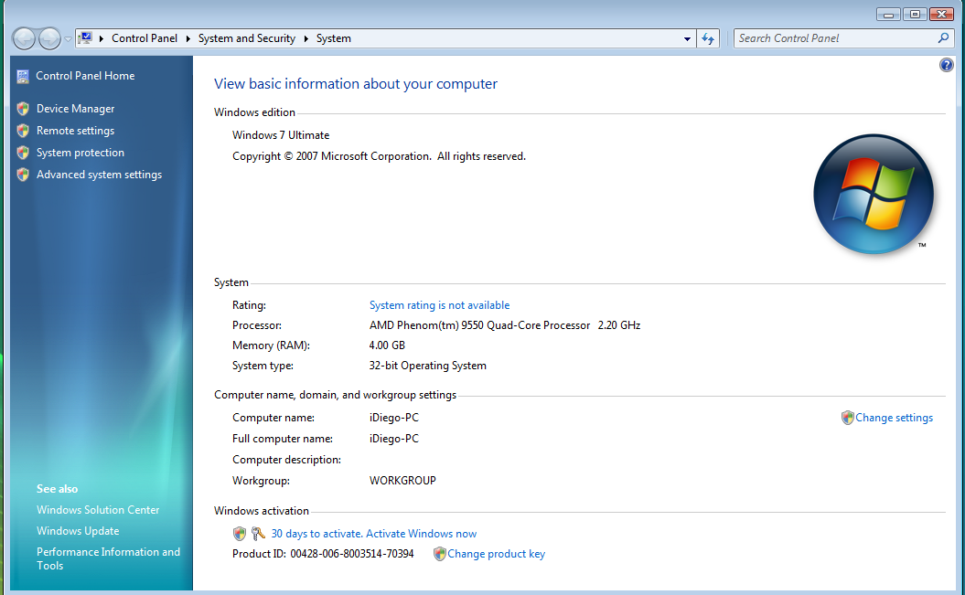Select System and Security breadcrumb item
965x595 pixels.
point(246,38)
